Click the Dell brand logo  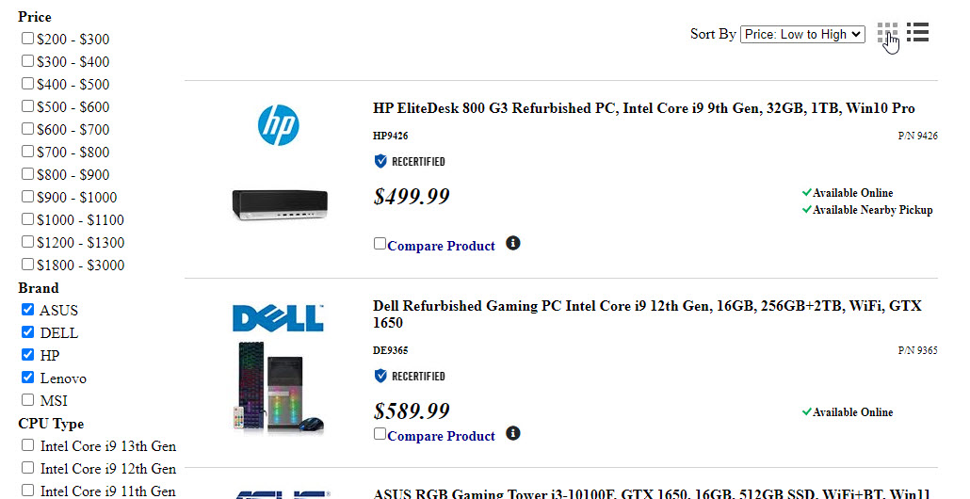click(278, 318)
